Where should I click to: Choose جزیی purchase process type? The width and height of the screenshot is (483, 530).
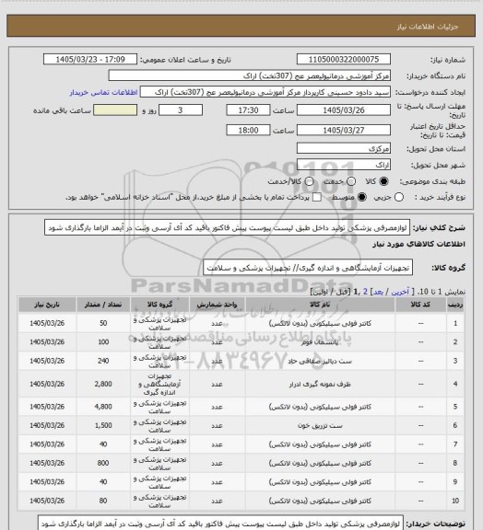(x=399, y=197)
